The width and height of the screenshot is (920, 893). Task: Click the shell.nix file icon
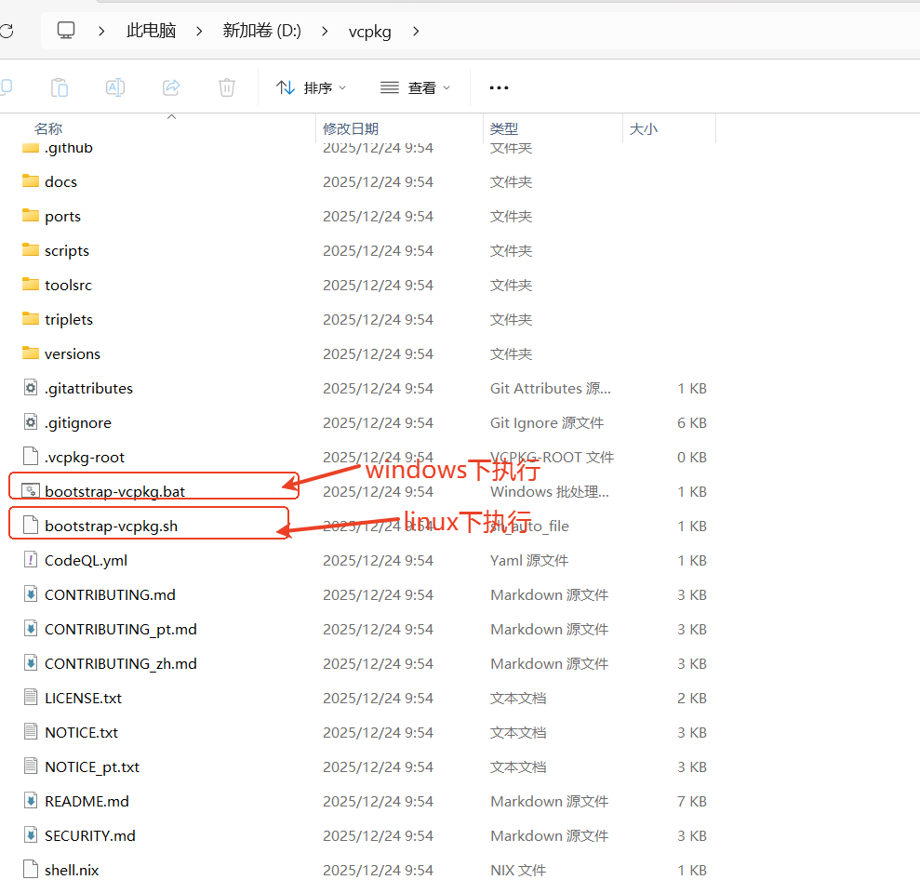click(x=31, y=869)
